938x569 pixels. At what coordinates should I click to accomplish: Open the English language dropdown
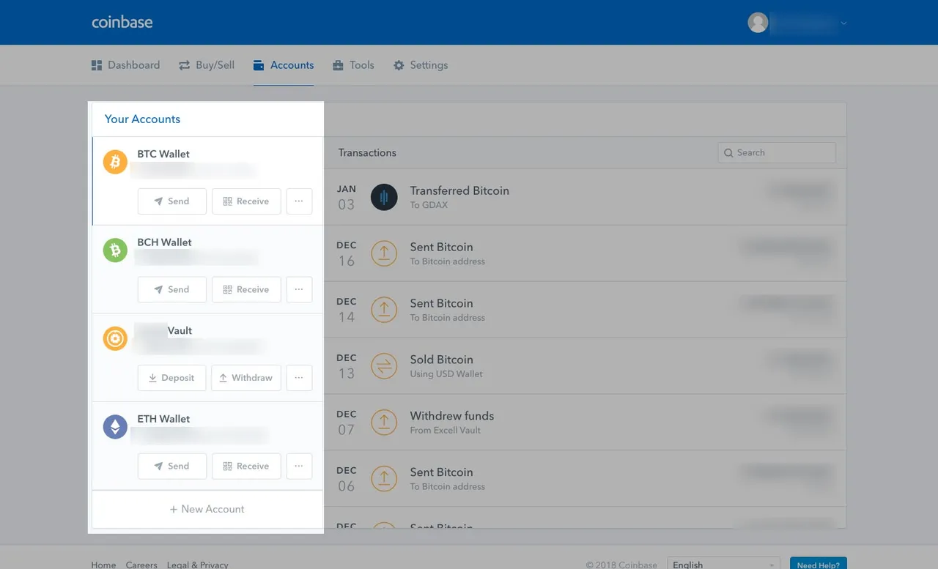click(x=724, y=565)
